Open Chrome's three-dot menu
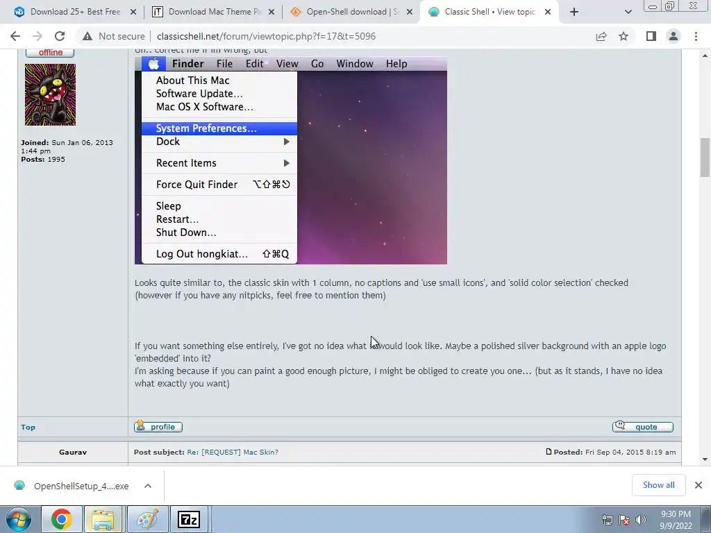 [696, 36]
